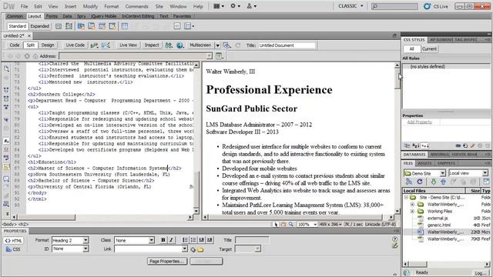Switch to the Forms insert tab
Viewport: 493px width, 277px height.
52,16
